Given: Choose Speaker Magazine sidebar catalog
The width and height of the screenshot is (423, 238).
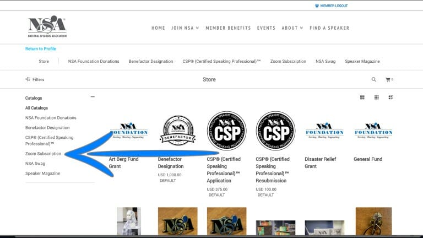Looking at the screenshot, I should point(42,173).
